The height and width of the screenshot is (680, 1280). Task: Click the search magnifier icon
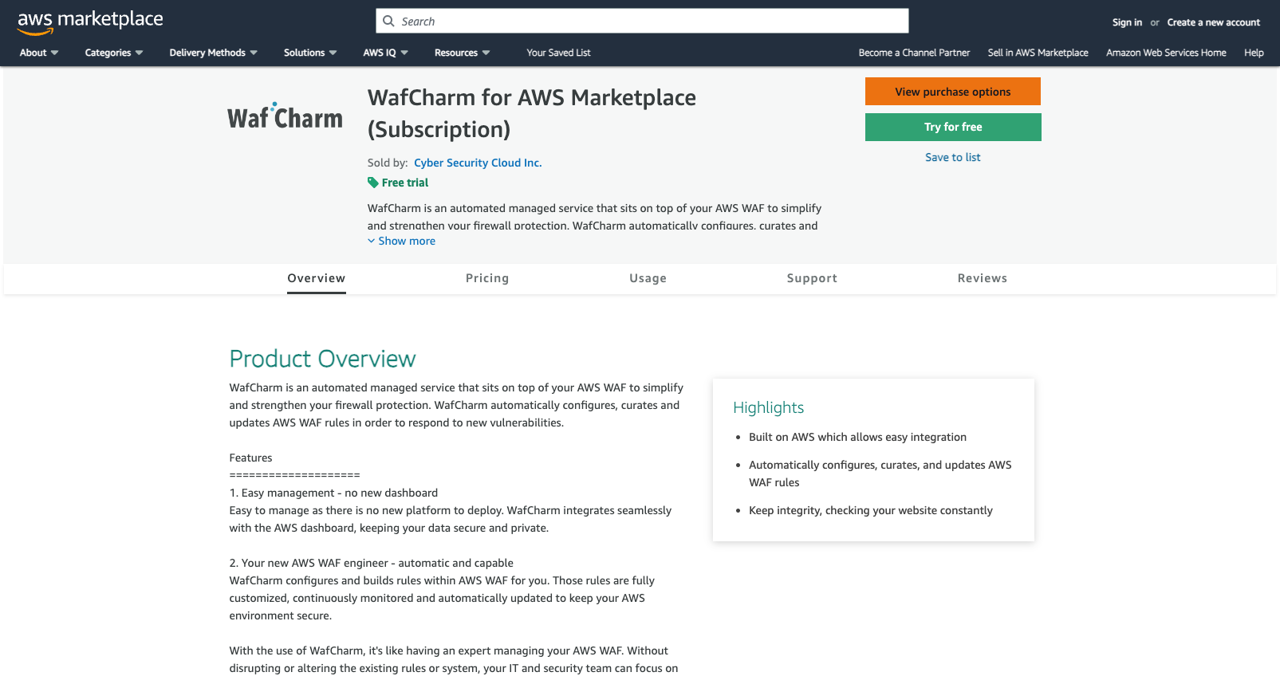click(x=388, y=22)
